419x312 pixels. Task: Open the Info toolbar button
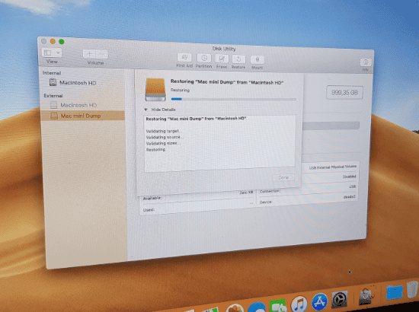coord(365,62)
